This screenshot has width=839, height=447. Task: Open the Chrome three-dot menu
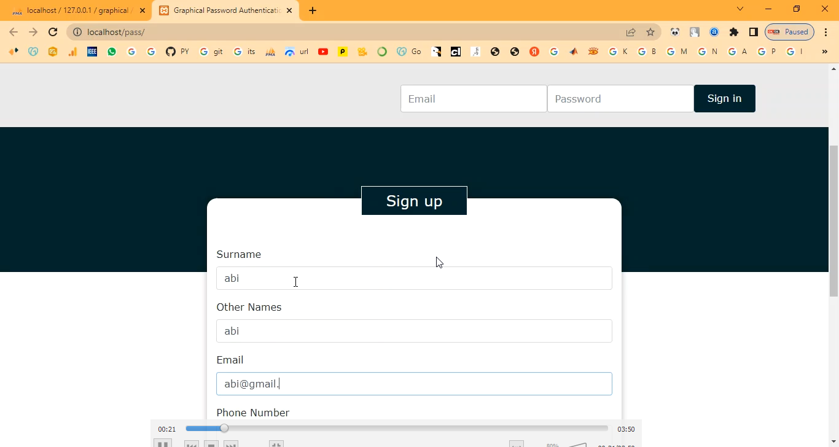tap(826, 32)
